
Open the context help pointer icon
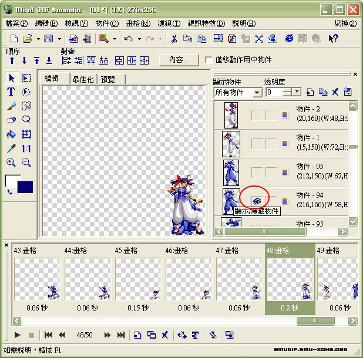334,38
